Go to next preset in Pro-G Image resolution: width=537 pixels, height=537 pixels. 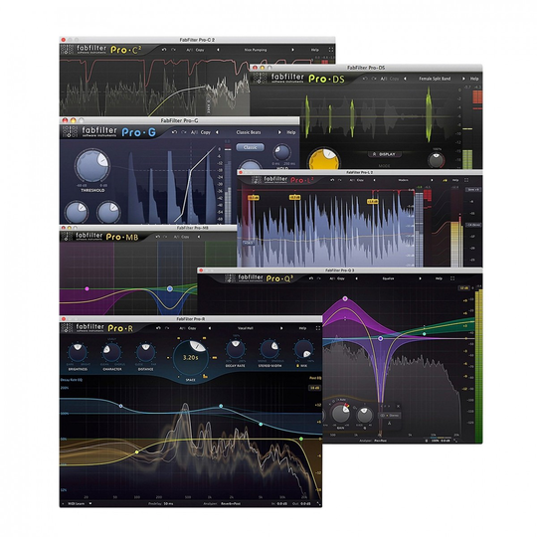279,132
